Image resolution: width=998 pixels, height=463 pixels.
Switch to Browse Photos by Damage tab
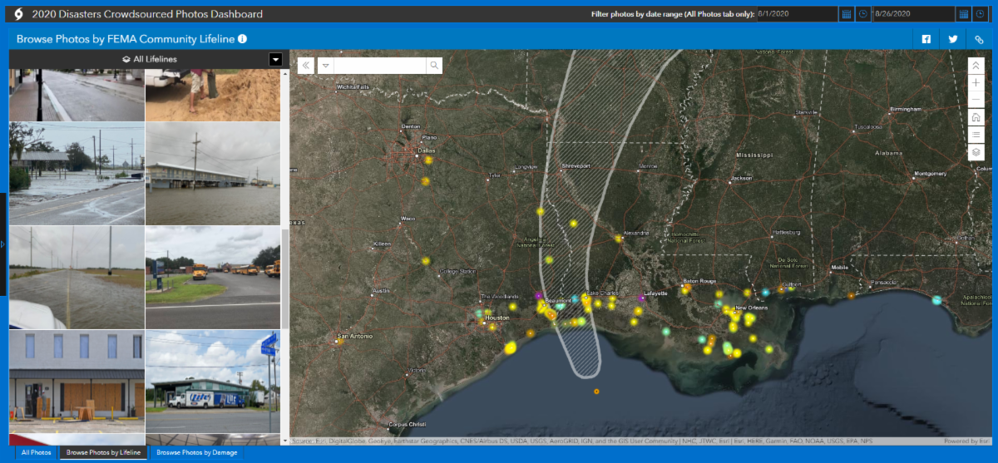click(x=196, y=453)
